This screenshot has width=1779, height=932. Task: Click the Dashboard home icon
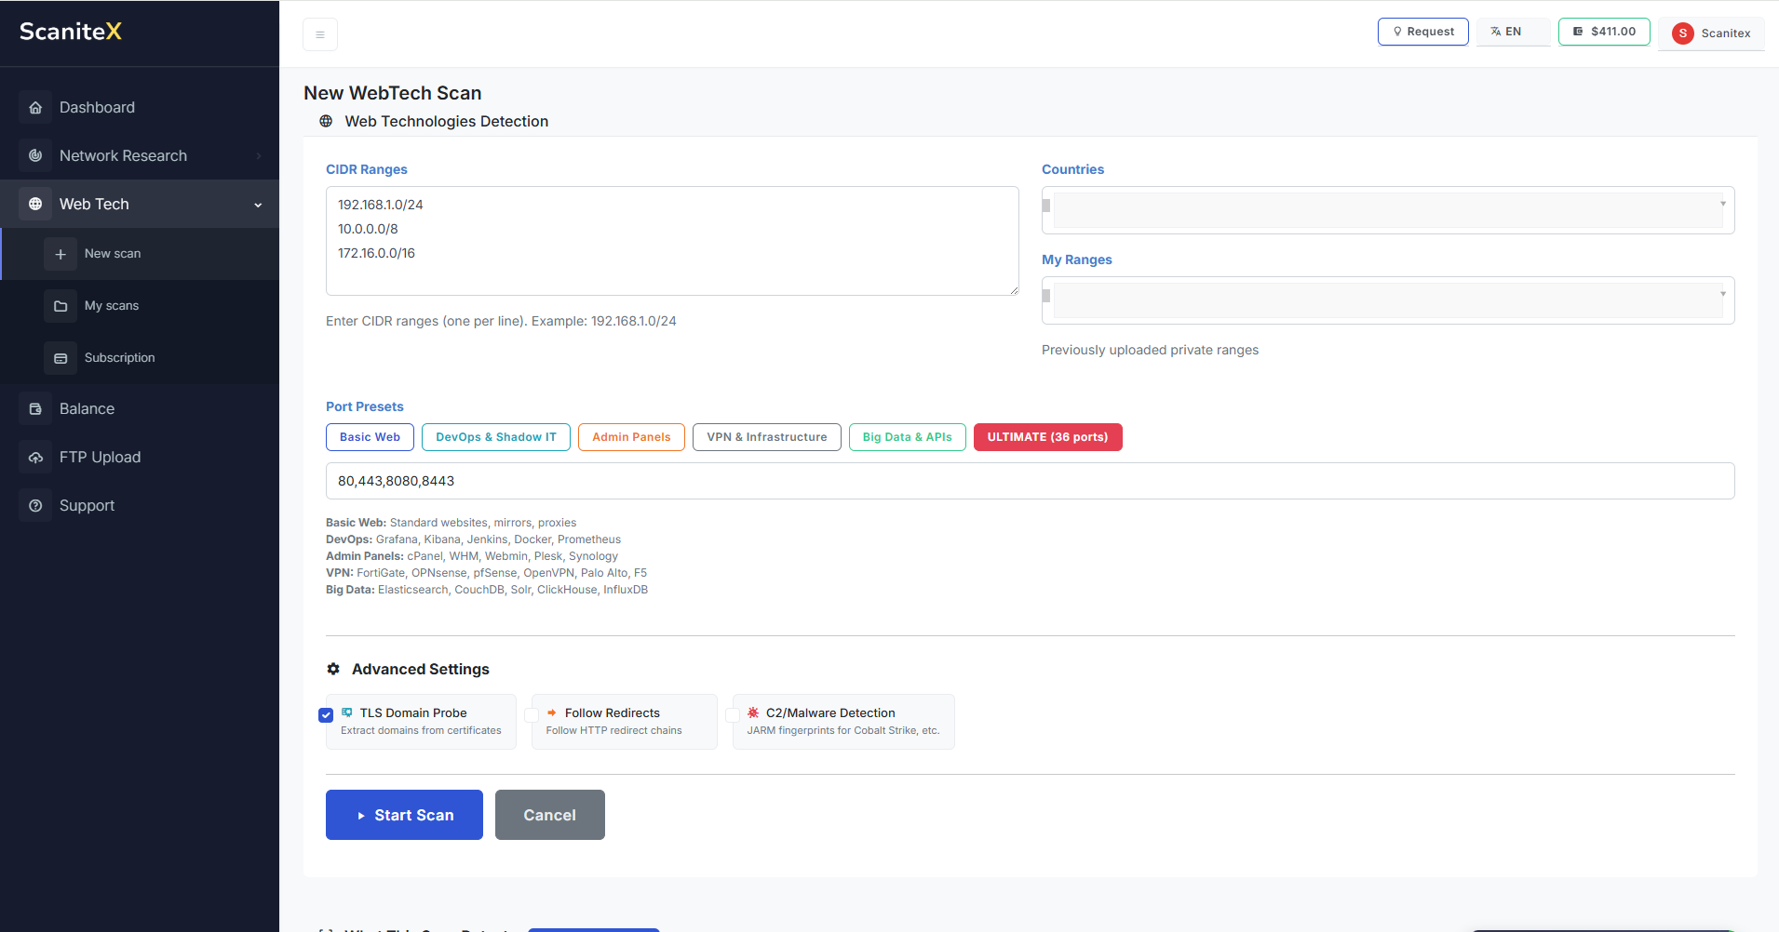pos(35,107)
